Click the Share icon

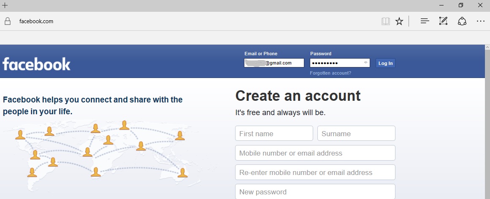(462, 21)
